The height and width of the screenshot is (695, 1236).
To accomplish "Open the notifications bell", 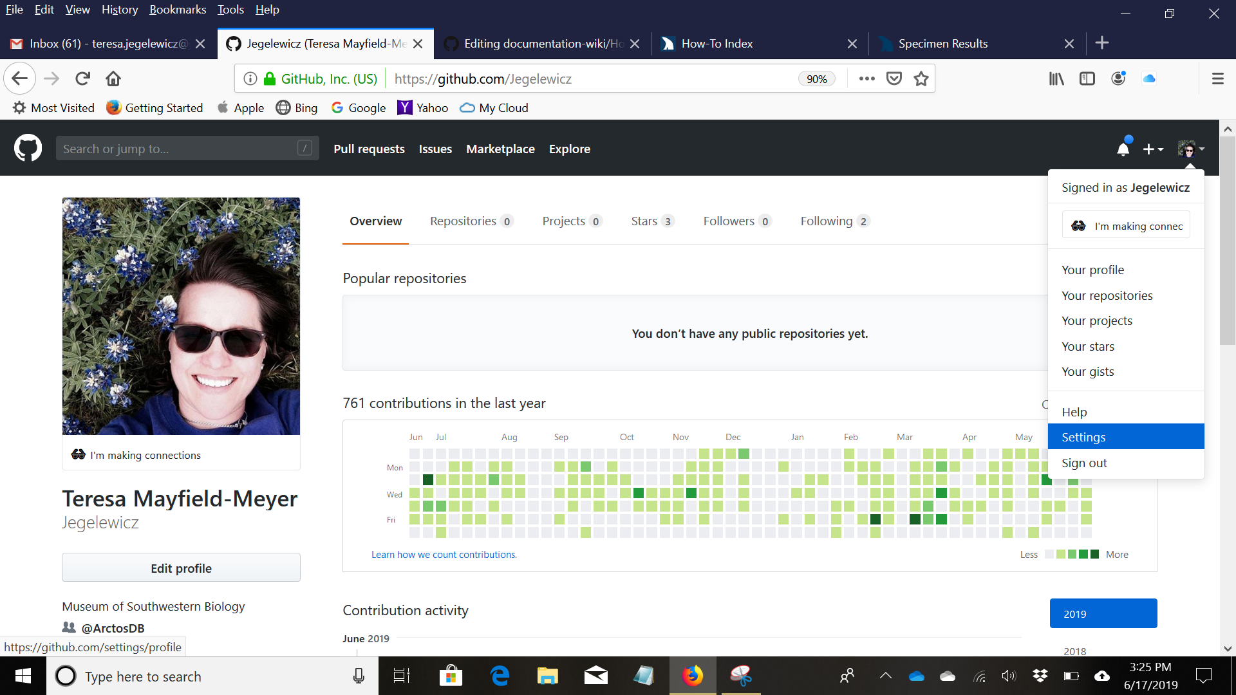I will pos(1123,149).
